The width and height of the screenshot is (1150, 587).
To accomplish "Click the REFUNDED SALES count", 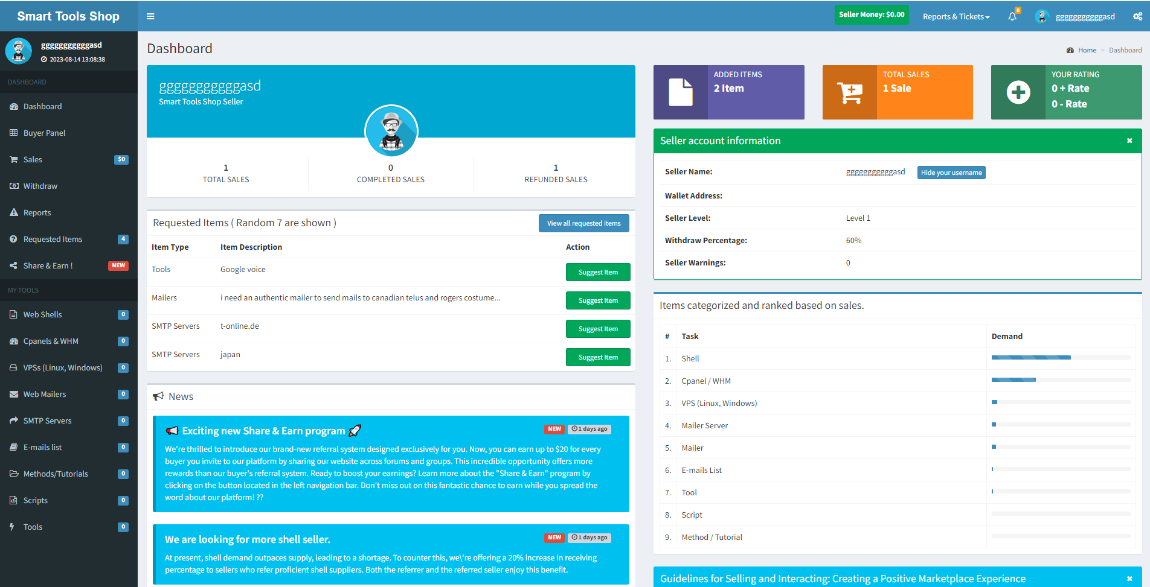I will [556, 168].
